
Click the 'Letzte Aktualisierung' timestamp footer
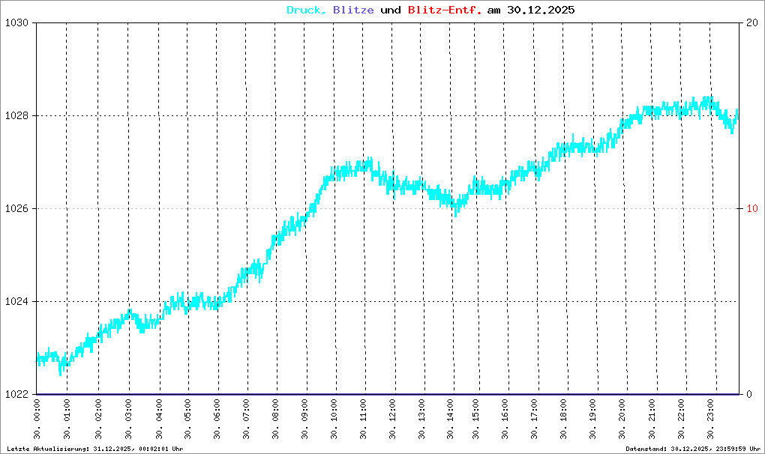pos(95,449)
